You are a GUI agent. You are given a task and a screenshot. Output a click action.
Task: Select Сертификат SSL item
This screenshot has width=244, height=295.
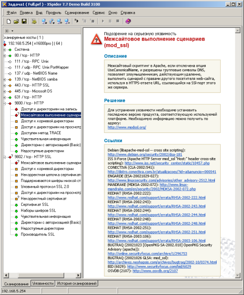click(x=35, y=204)
